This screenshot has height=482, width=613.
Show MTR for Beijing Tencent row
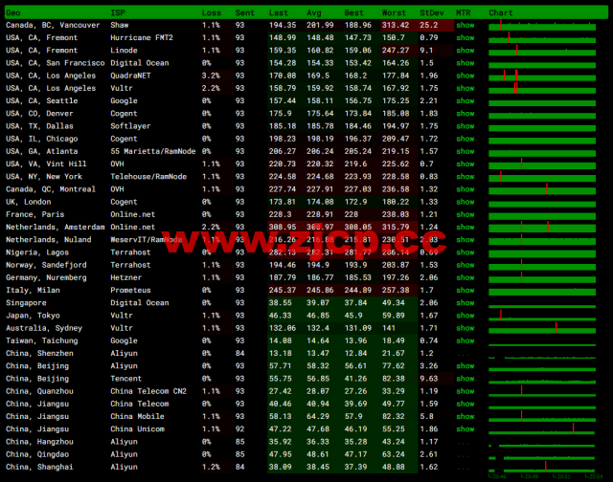465,379
